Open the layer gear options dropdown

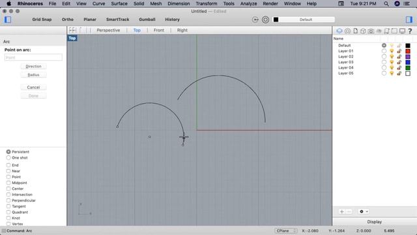(x=364, y=211)
